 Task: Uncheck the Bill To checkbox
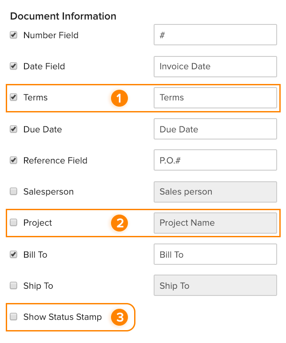coord(14,255)
